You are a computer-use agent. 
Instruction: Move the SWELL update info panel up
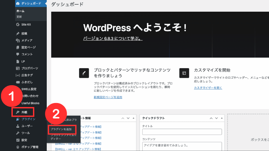[x=123, y=118]
